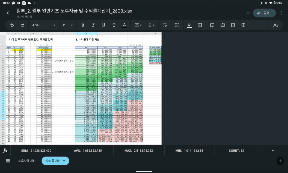Select the 5% column header cell
Viewport: 288px width, 173px height.
tap(86, 48)
